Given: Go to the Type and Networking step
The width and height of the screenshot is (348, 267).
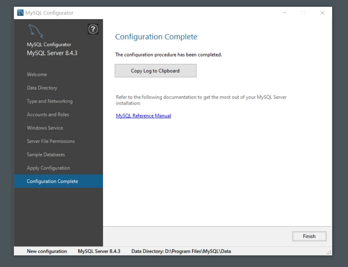Looking at the screenshot, I should click(x=50, y=101).
